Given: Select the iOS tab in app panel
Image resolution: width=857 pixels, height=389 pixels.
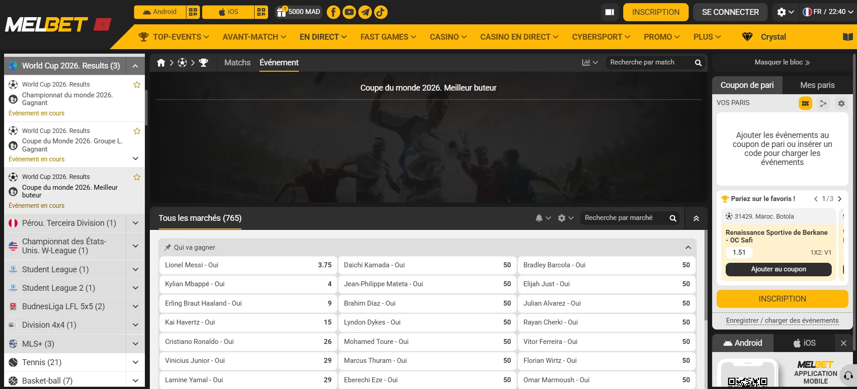Looking at the screenshot, I should pos(804,343).
